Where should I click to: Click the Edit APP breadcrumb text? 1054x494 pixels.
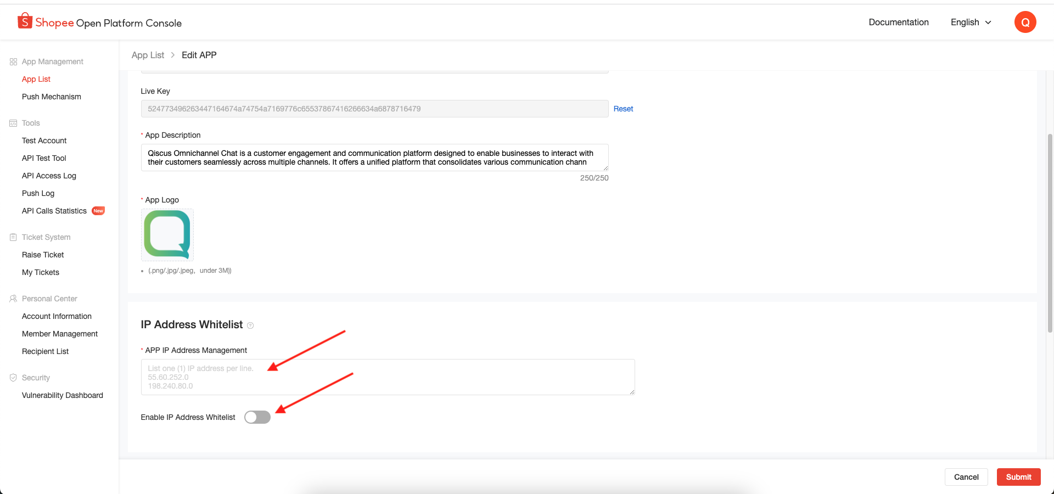[199, 55]
